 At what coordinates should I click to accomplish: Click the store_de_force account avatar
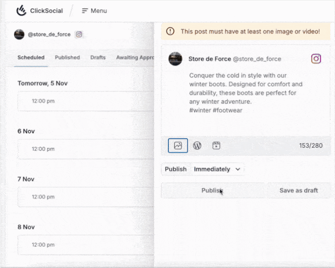click(x=19, y=34)
